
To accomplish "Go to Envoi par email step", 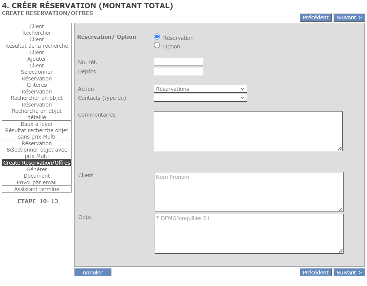I will pyautogui.click(x=37, y=182).
